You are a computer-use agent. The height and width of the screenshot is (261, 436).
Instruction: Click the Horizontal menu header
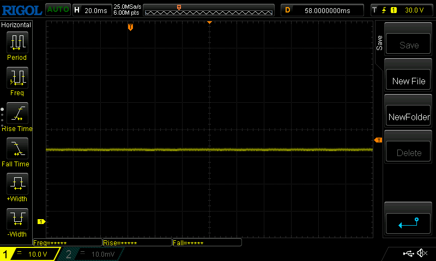click(16, 25)
